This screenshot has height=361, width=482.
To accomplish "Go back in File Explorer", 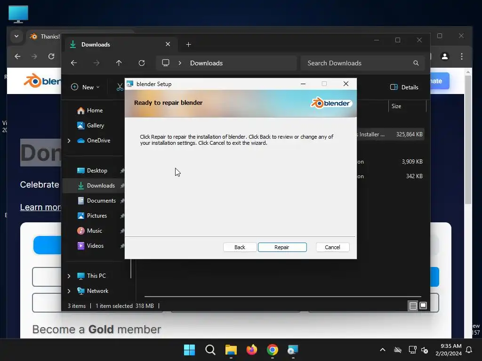I will 74,63.
